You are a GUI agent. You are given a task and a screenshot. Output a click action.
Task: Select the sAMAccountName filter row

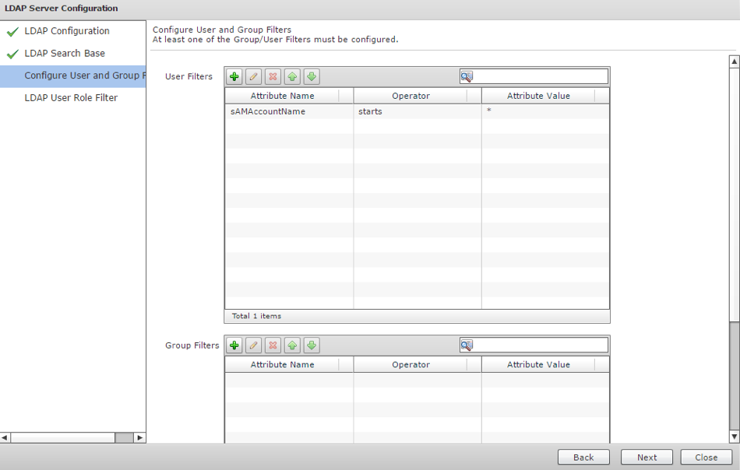268,111
